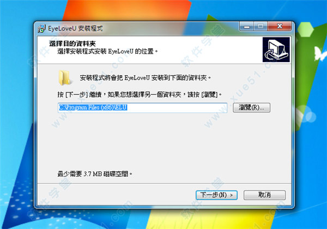Click the green hexagon on the desktop wallpaper
Viewport: 327px width, 229px height.
click(306, 29)
